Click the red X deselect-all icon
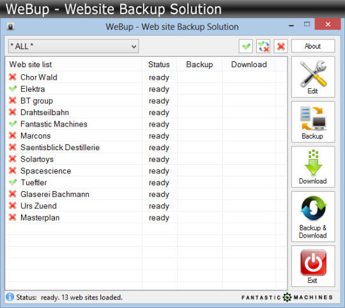This screenshot has width=345, height=308. click(281, 46)
